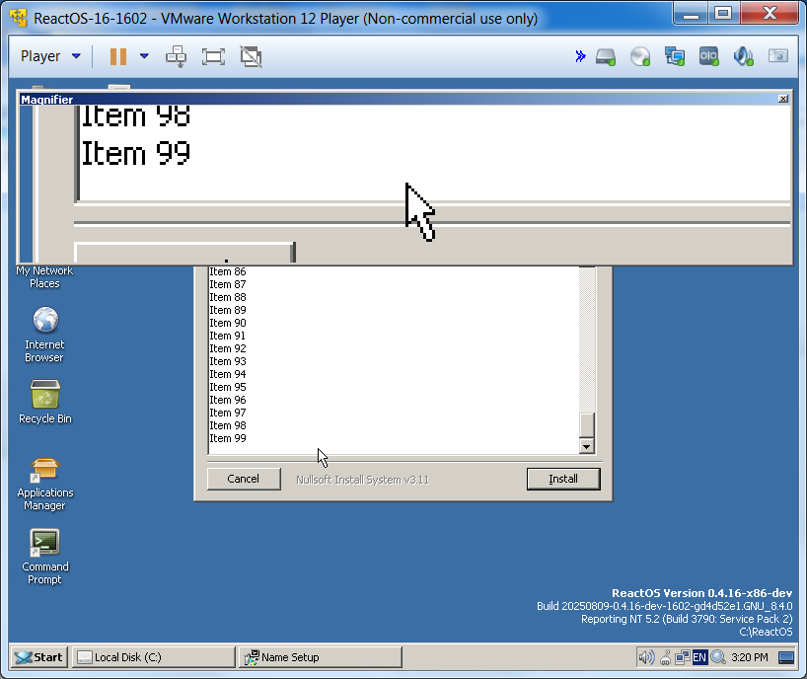807x679 pixels.
Task: Click the sound card device icon
Action: pyautogui.click(x=744, y=56)
